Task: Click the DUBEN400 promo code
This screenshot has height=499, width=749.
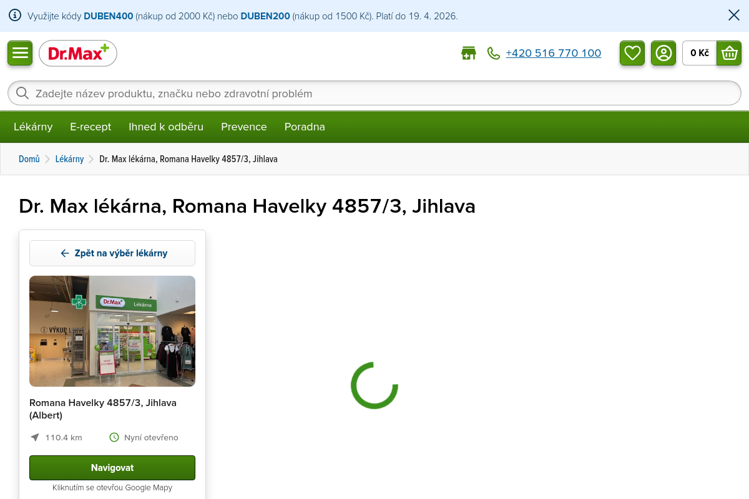Action: point(109,16)
